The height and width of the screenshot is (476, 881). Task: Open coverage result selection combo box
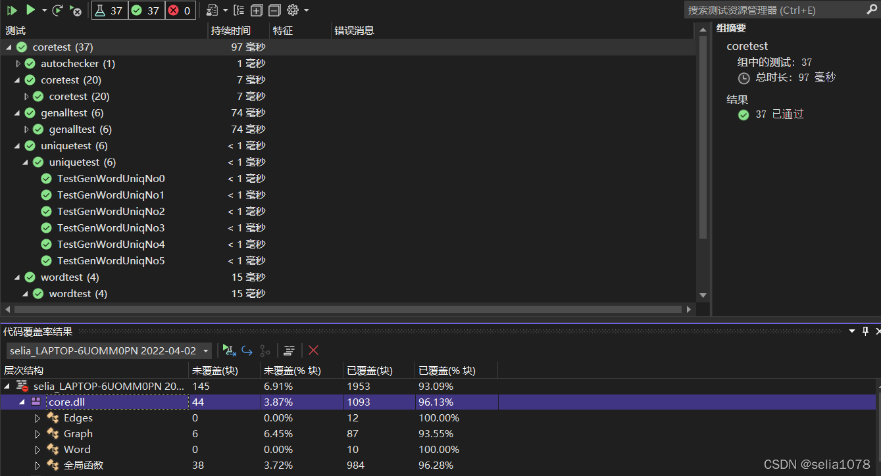point(109,350)
